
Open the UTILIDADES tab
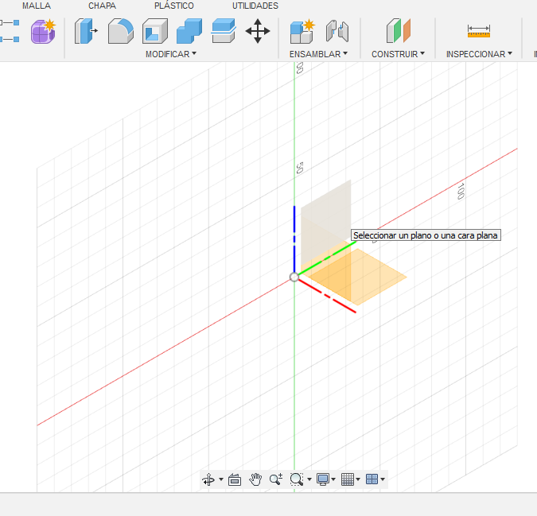pyautogui.click(x=255, y=6)
